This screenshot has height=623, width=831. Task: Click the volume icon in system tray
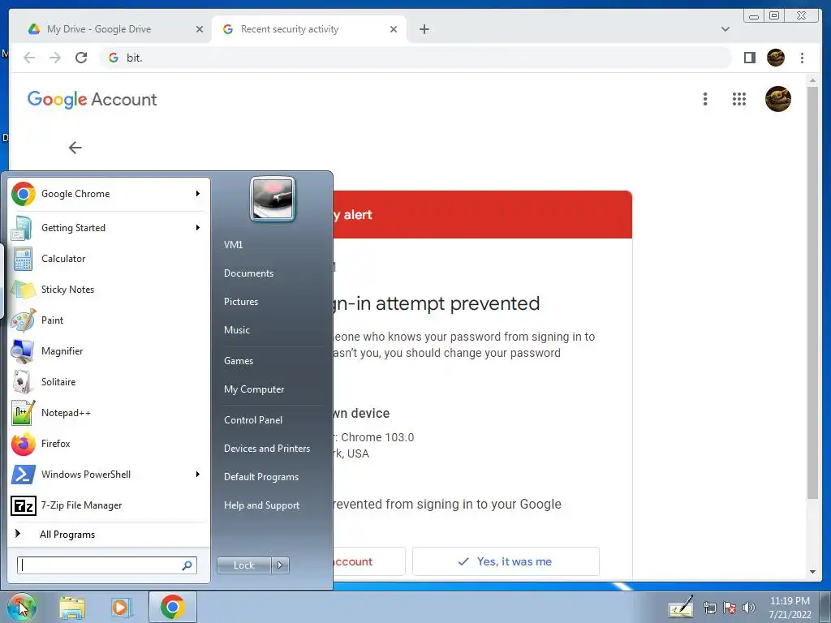[x=749, y=608]
